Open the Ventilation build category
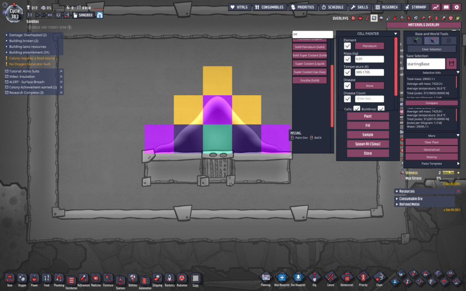466x291 pixels. (x=71, y=281)
